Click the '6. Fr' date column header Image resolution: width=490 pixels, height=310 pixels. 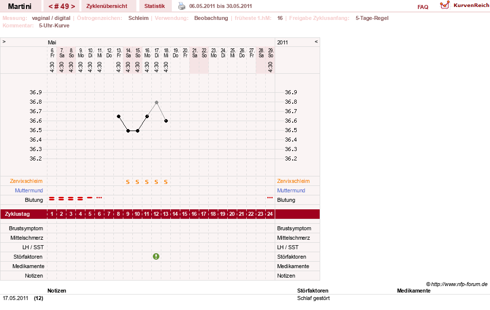(52, 53)
